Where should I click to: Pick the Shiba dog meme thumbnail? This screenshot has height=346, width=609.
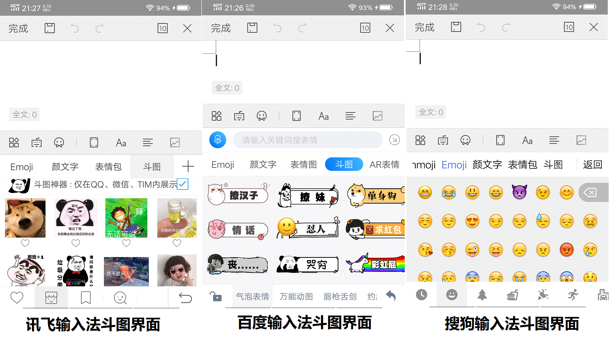[x=25, y=218]
